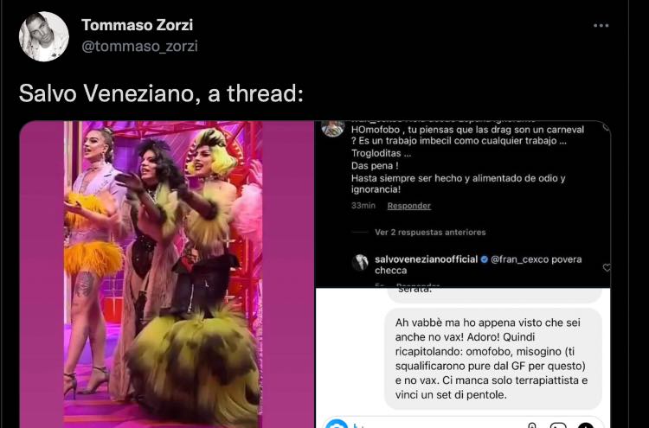Open the drag queens photo thumbnail
This screenshot has height=428, width=649.
(x=167, y=274)
